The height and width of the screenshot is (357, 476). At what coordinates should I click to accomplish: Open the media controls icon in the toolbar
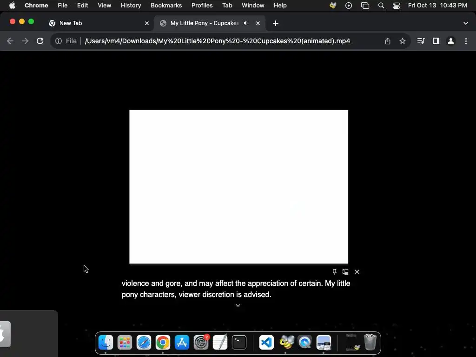pos(421,41)
